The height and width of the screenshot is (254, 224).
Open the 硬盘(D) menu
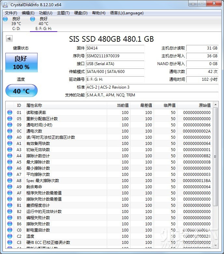tap(81, 13)
